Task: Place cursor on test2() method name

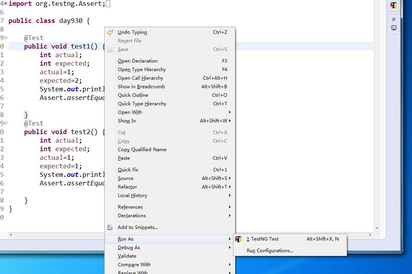Action: click(x=84, y=132)
